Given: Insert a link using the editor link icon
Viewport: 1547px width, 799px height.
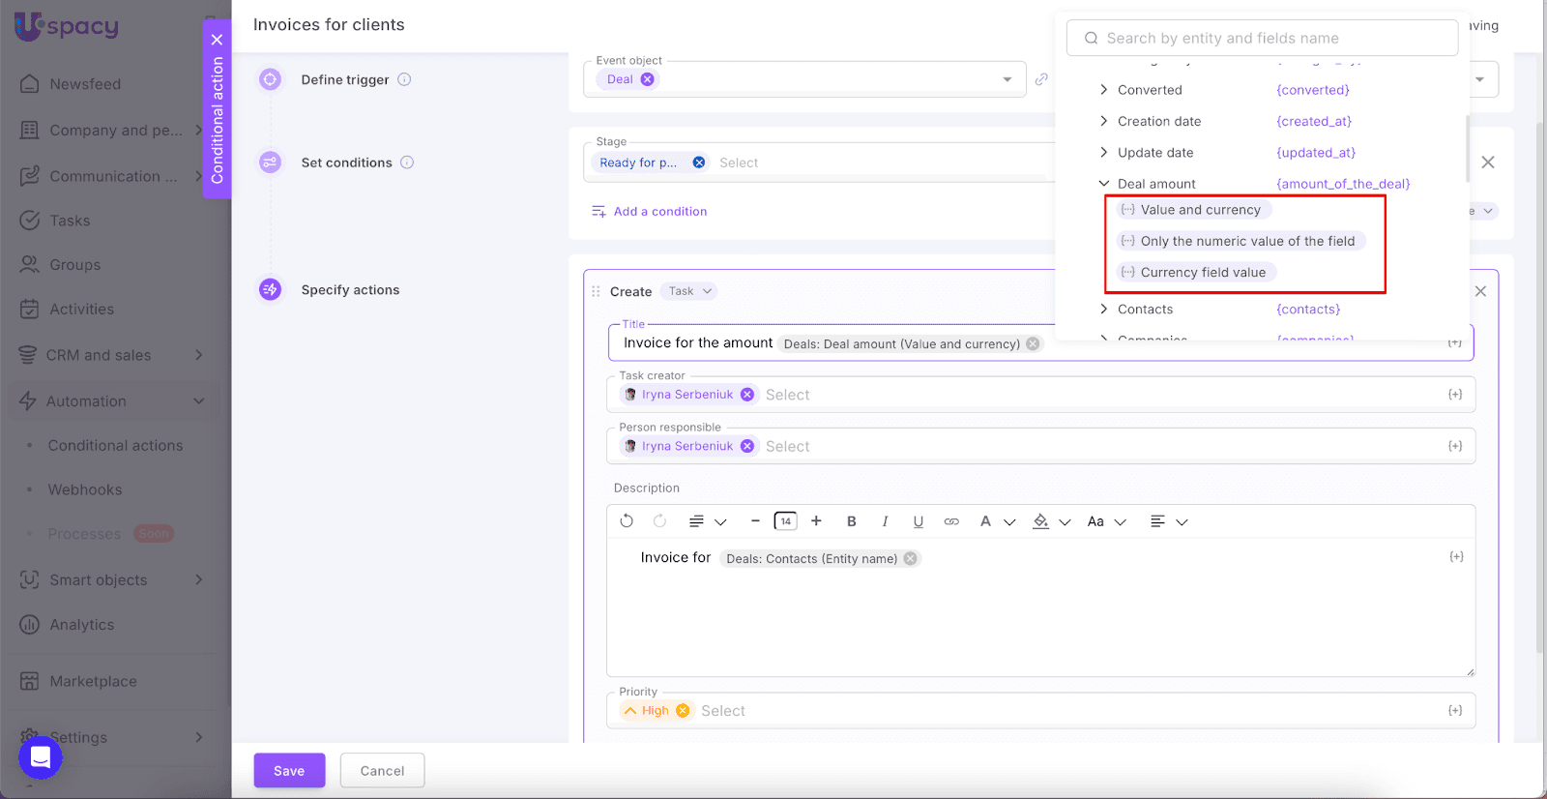Looking at the screenshot, I should (x=951, y=521).
